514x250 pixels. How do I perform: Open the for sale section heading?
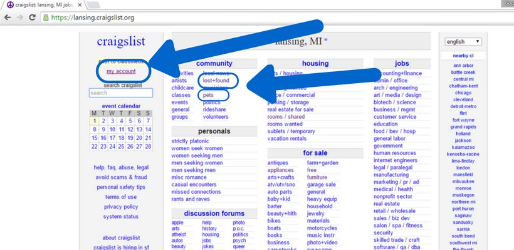(x=315, y=153)
